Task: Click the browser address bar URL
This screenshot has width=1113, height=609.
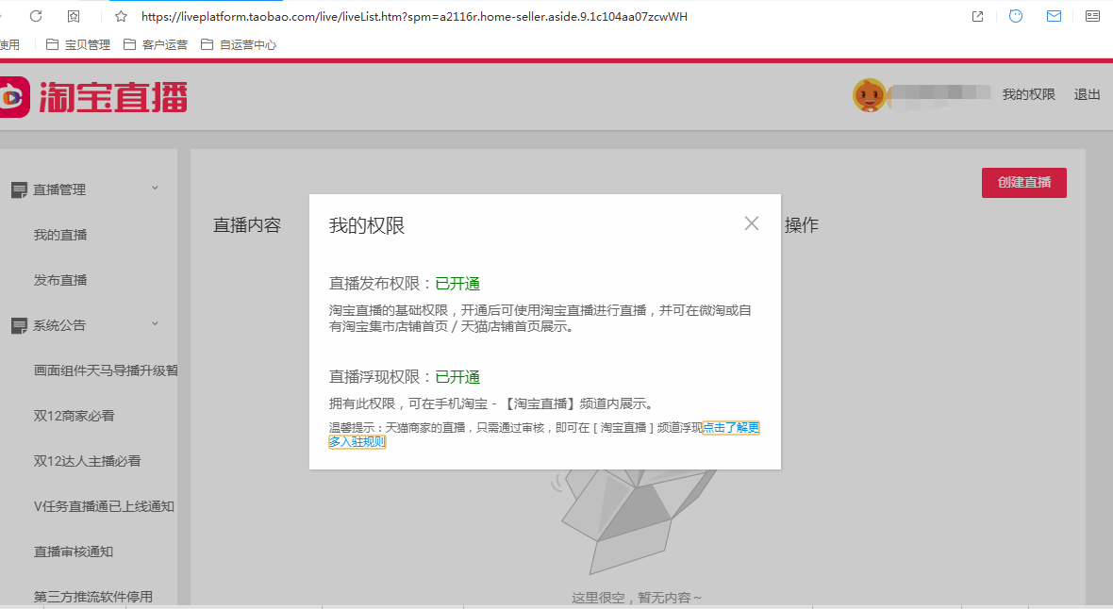Action: pyautogui.click(x=414, y=16)
